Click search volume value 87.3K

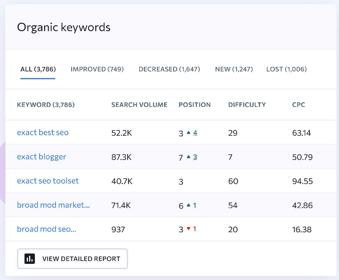(121, 157)
